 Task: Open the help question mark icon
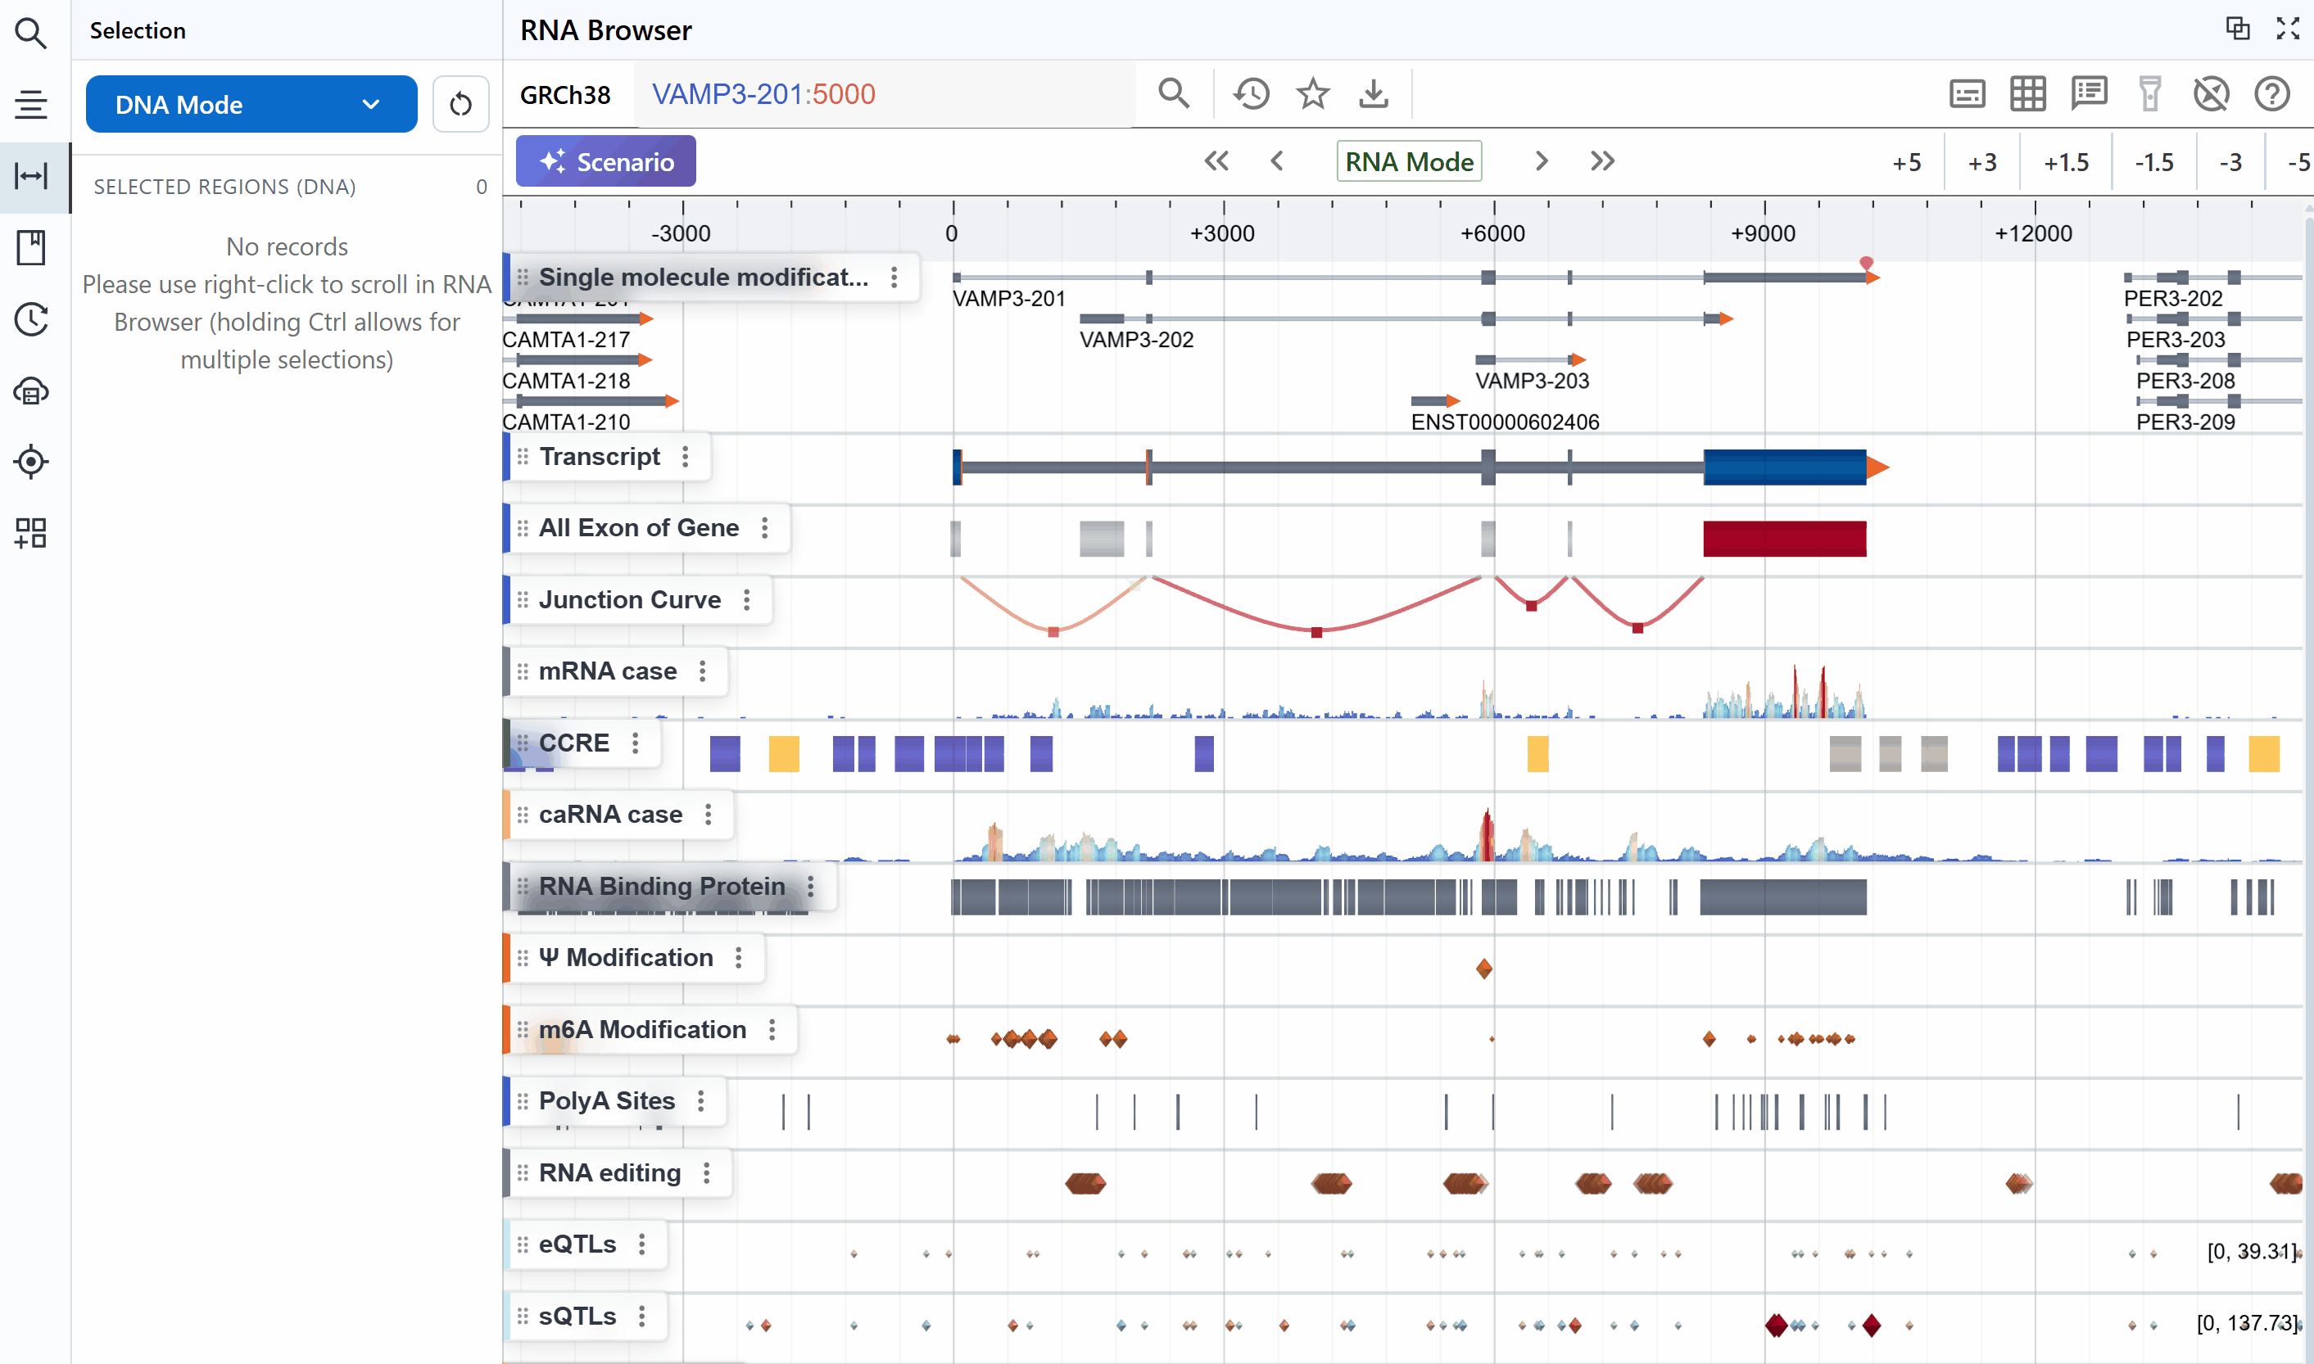(2271, 94)
